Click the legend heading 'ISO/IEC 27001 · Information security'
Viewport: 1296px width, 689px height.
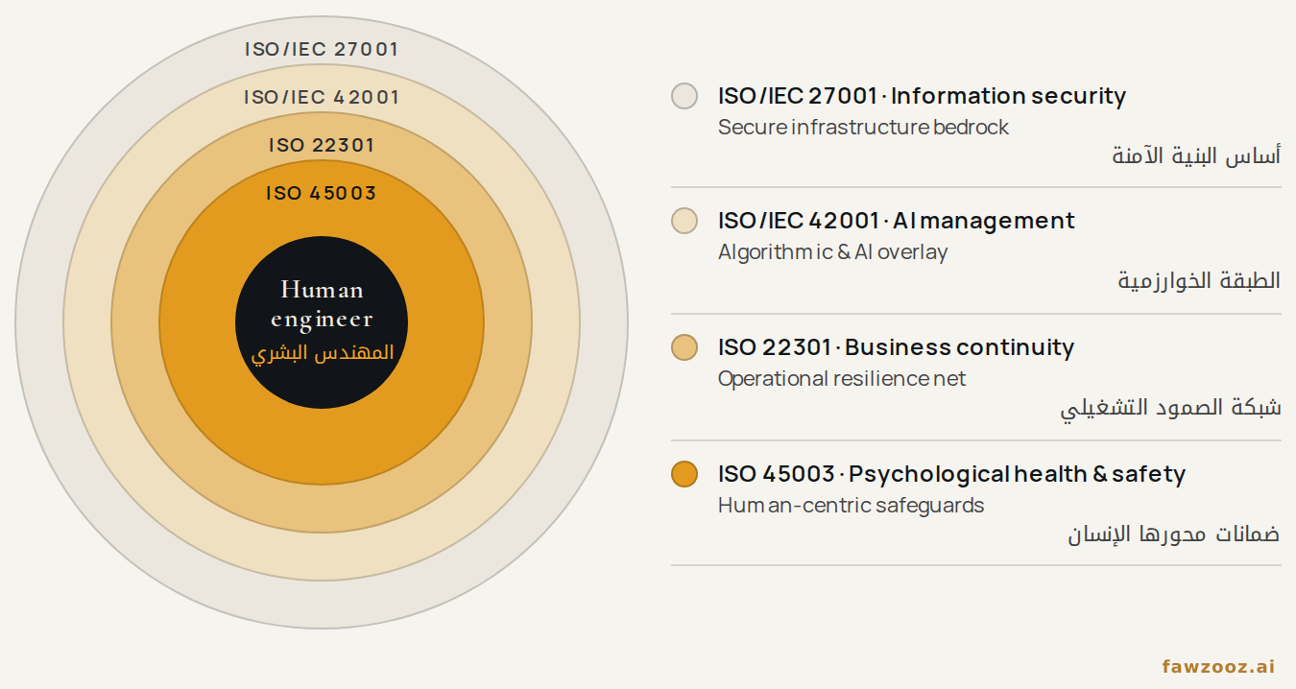(922, 96)
